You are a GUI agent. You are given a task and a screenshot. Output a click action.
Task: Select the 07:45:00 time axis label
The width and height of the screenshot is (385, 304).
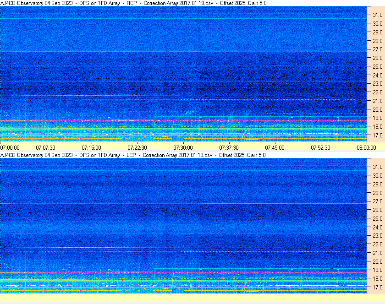pyautogui.click(x=275, y=148)
